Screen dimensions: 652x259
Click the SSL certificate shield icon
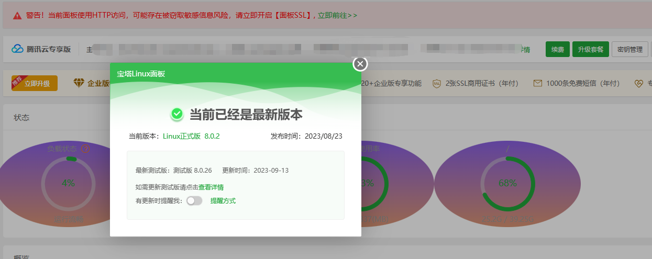tap(437, 83)
